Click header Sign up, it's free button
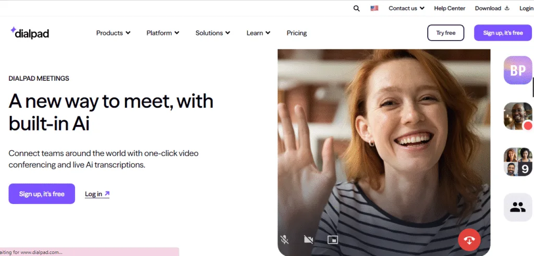This screenshot has height=256, width=534. point(503,33)
